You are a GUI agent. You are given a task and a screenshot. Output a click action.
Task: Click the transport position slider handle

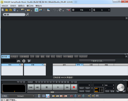pos(52,92)
